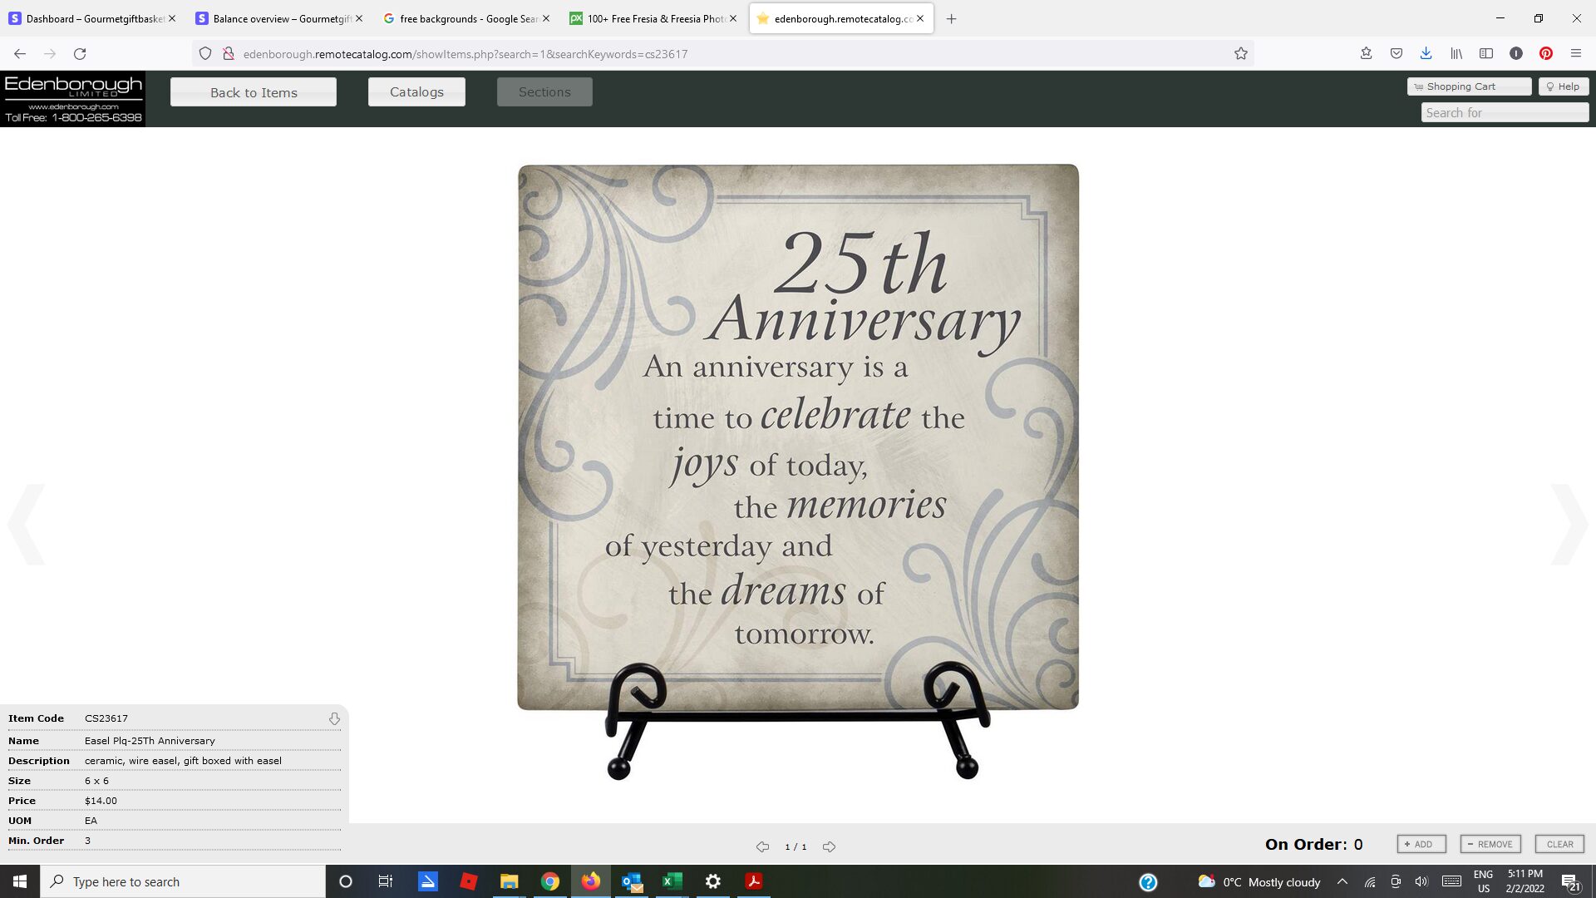Viewport: 1596px width, 898px height.
Task: Switch to Dashboard Gourmetgiftbasket tab
Action: pos(93,18)
